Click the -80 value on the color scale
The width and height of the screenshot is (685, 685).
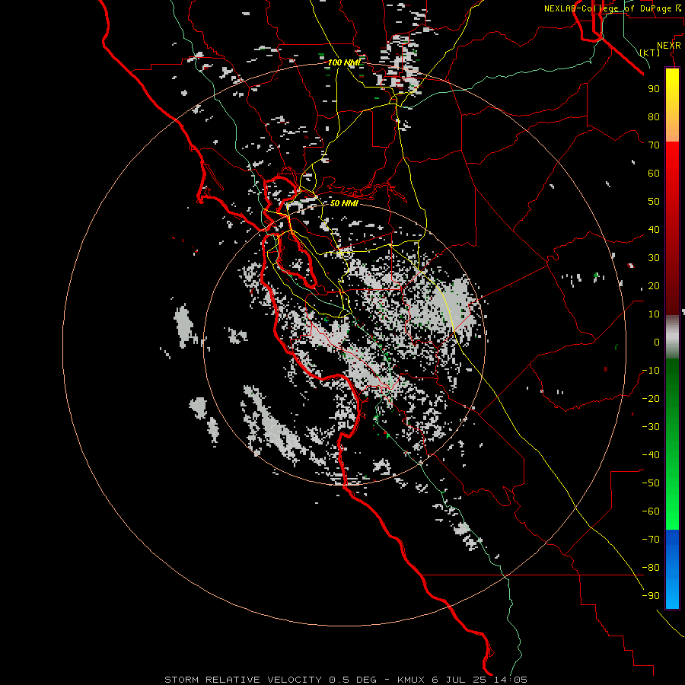651,568
